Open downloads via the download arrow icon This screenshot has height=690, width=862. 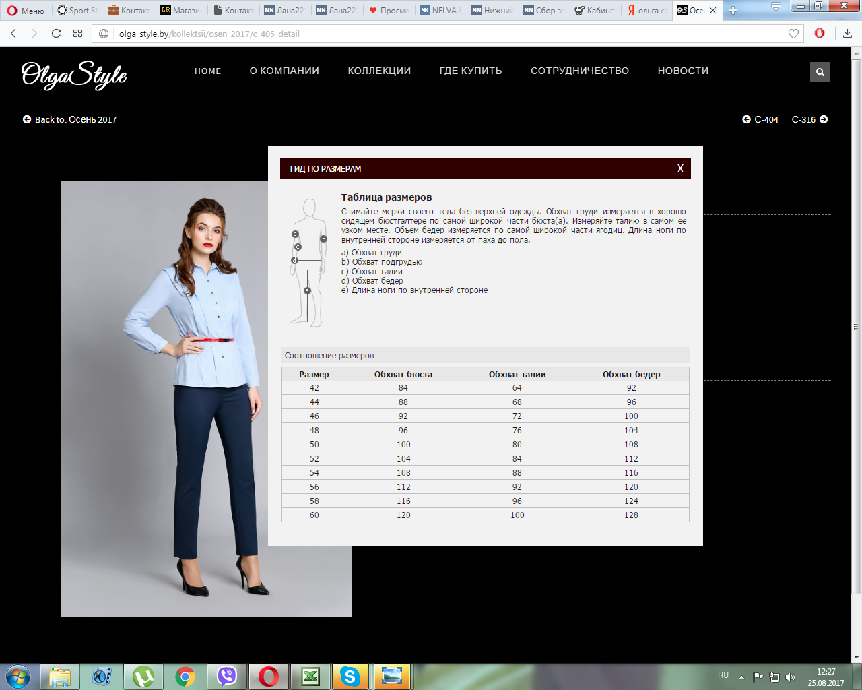click(x=847, y=34)
